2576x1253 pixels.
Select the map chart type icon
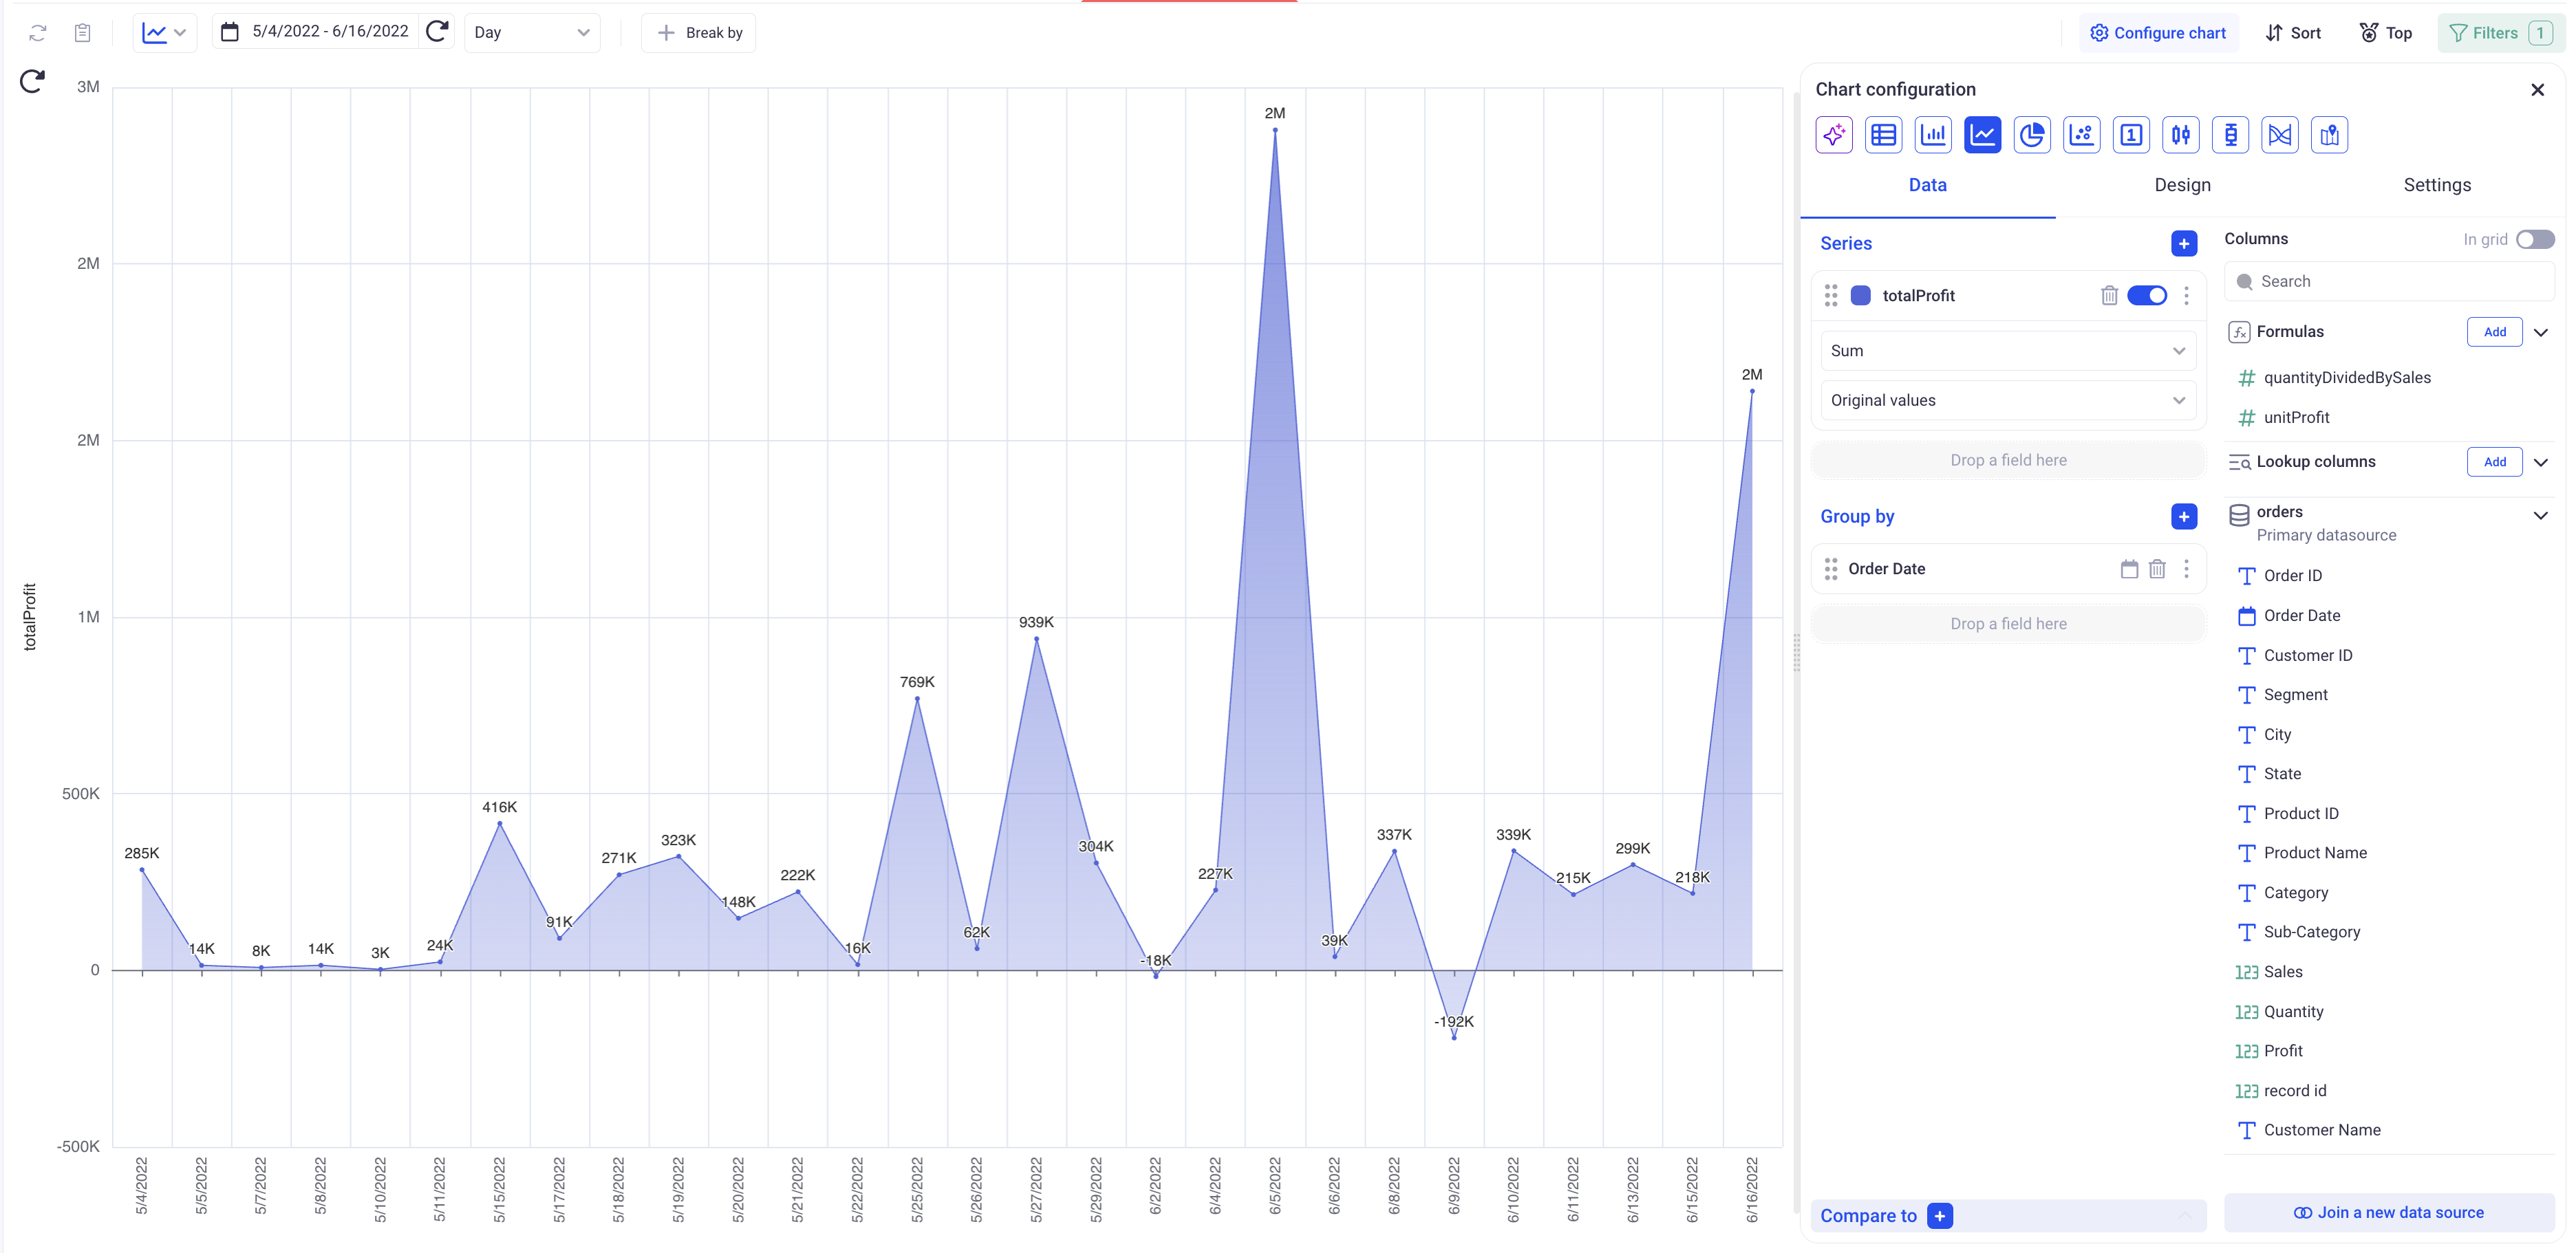click(2330, 135)
